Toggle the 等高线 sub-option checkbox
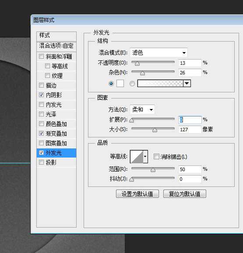243x253 pixels. (x=47, y=66)
